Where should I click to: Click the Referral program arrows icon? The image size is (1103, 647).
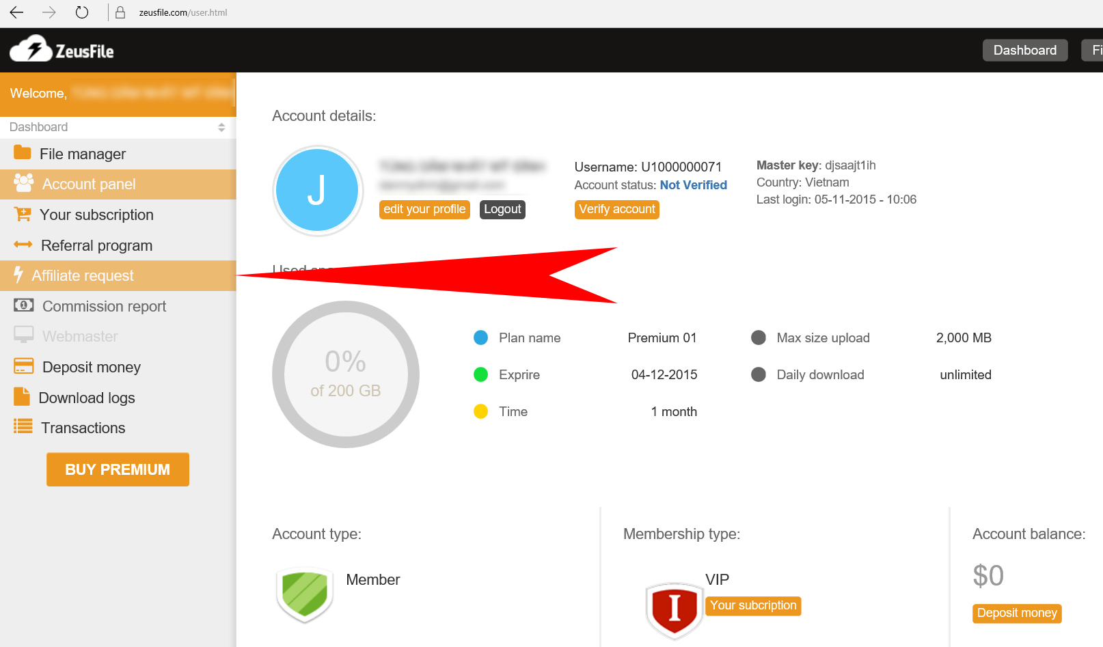[23, 244]
